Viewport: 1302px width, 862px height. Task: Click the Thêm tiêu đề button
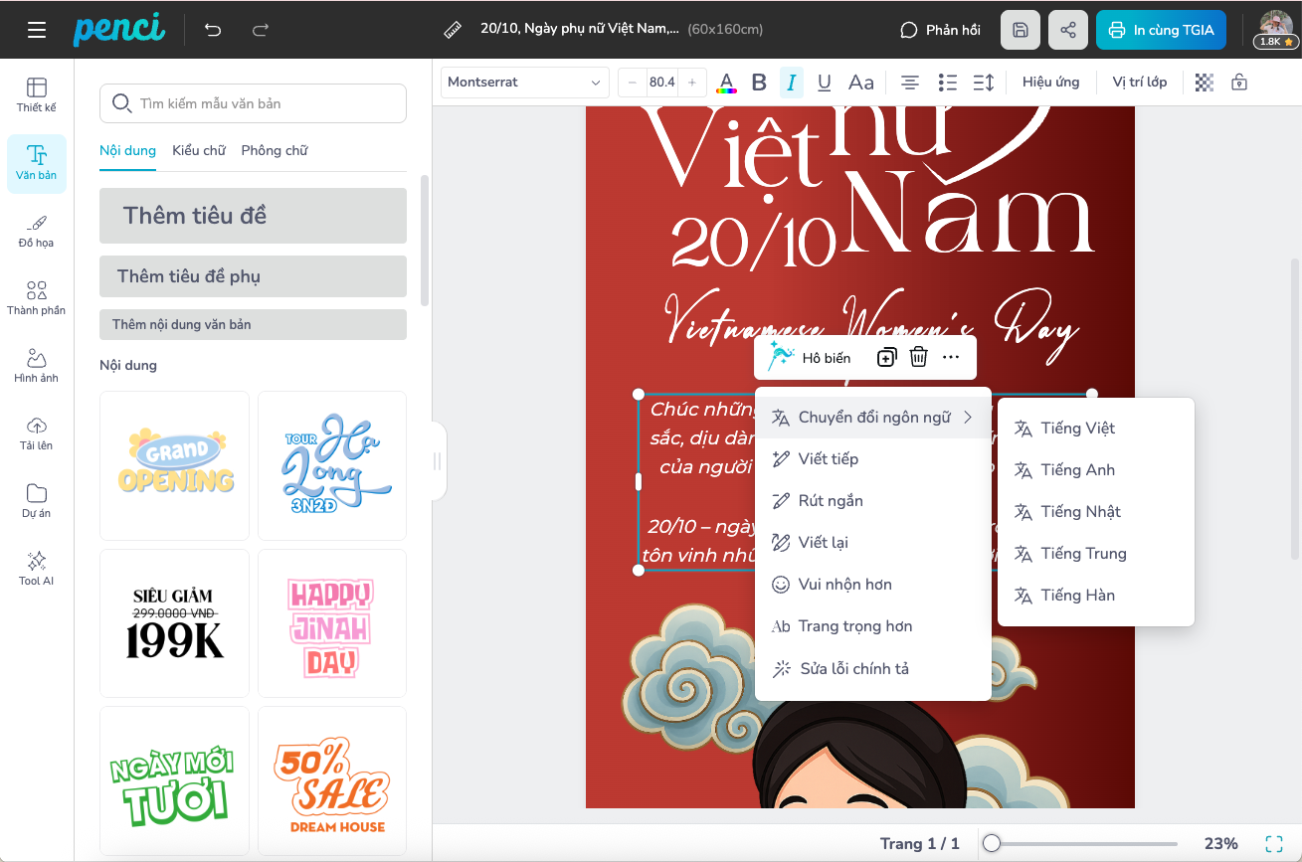(x=253, y=216)
